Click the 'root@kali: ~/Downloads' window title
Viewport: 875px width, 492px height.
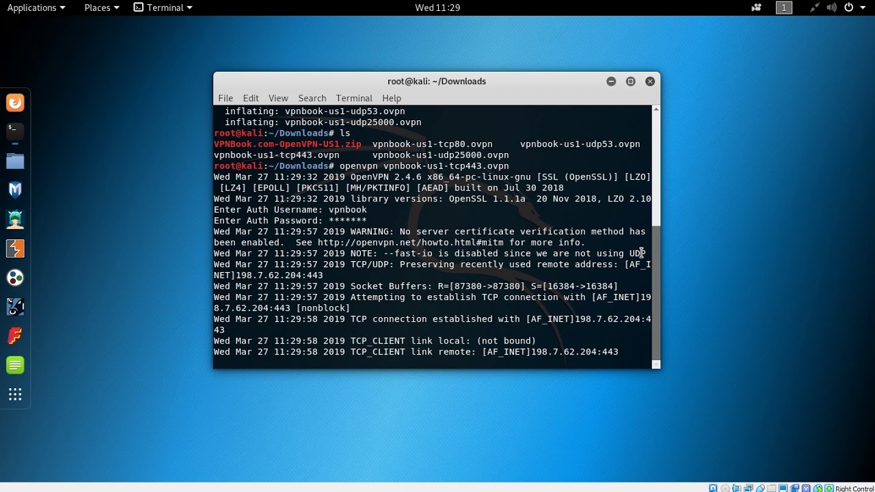[x=437, y=81]
